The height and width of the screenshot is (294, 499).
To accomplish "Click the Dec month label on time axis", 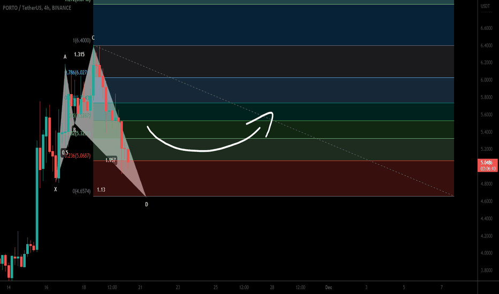I will [328, 288].
